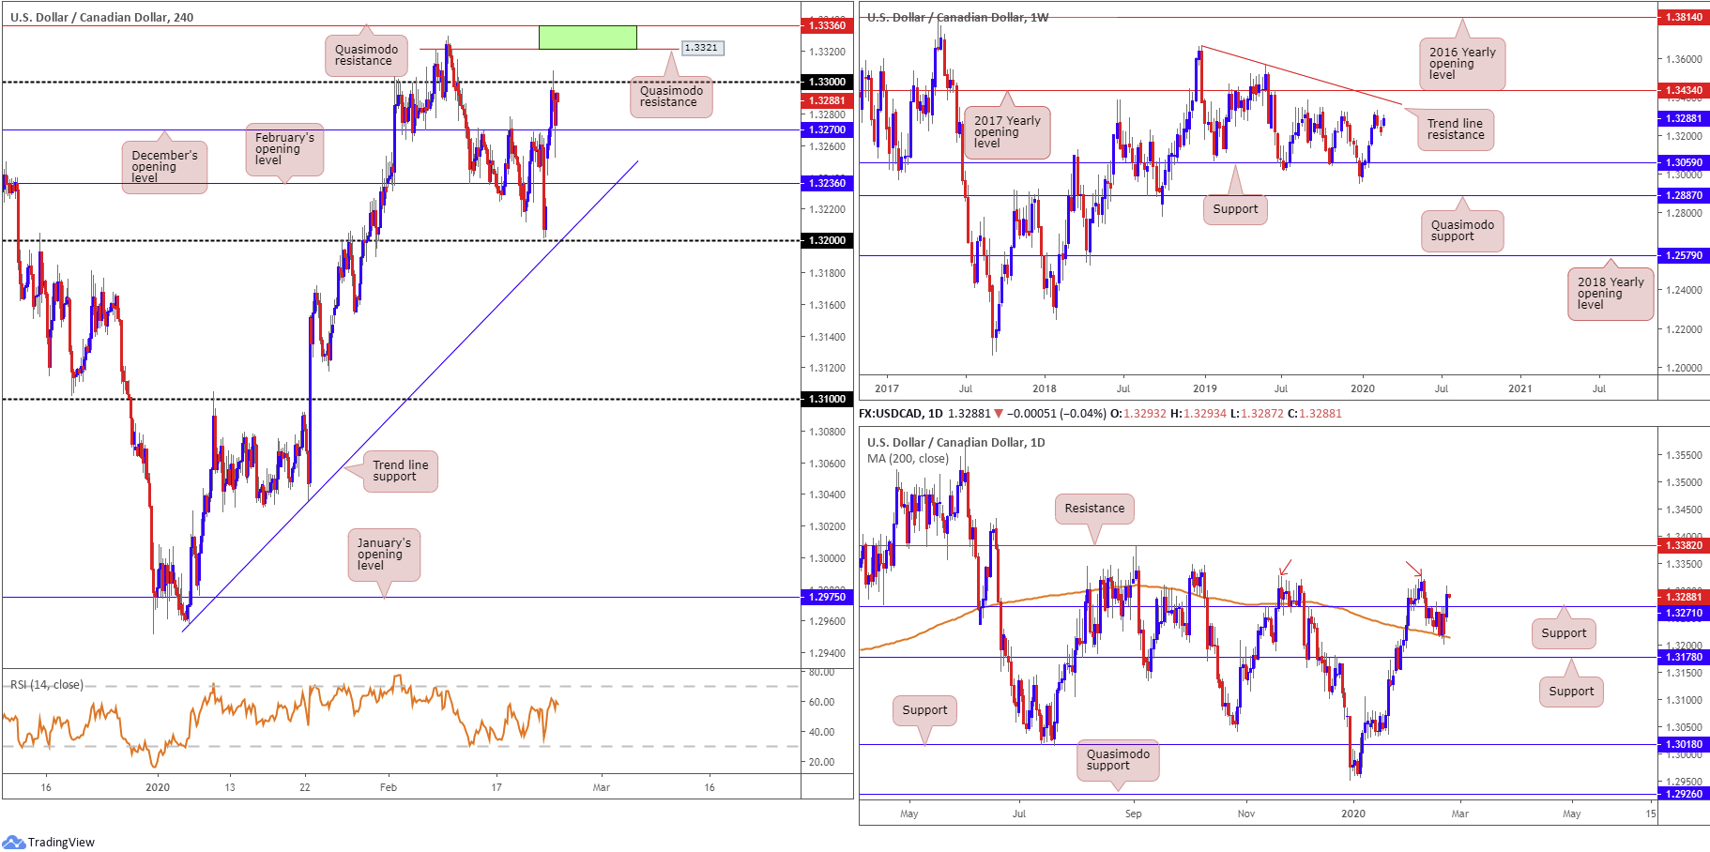Screen dimensions: 1710x852
Task: Click the black 1.31000 price tag
Action: [827, 400]
